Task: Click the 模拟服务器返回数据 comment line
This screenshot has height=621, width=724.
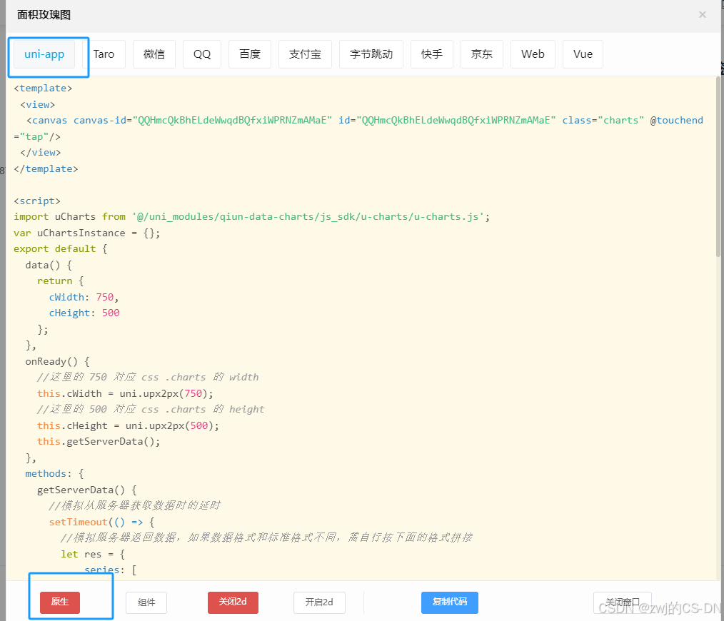Action: pos(266,537)
